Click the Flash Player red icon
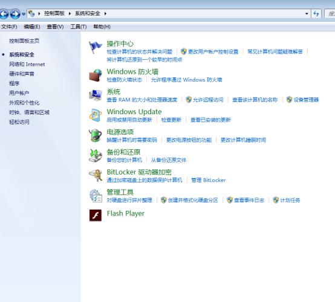 (x=96, y=215)
